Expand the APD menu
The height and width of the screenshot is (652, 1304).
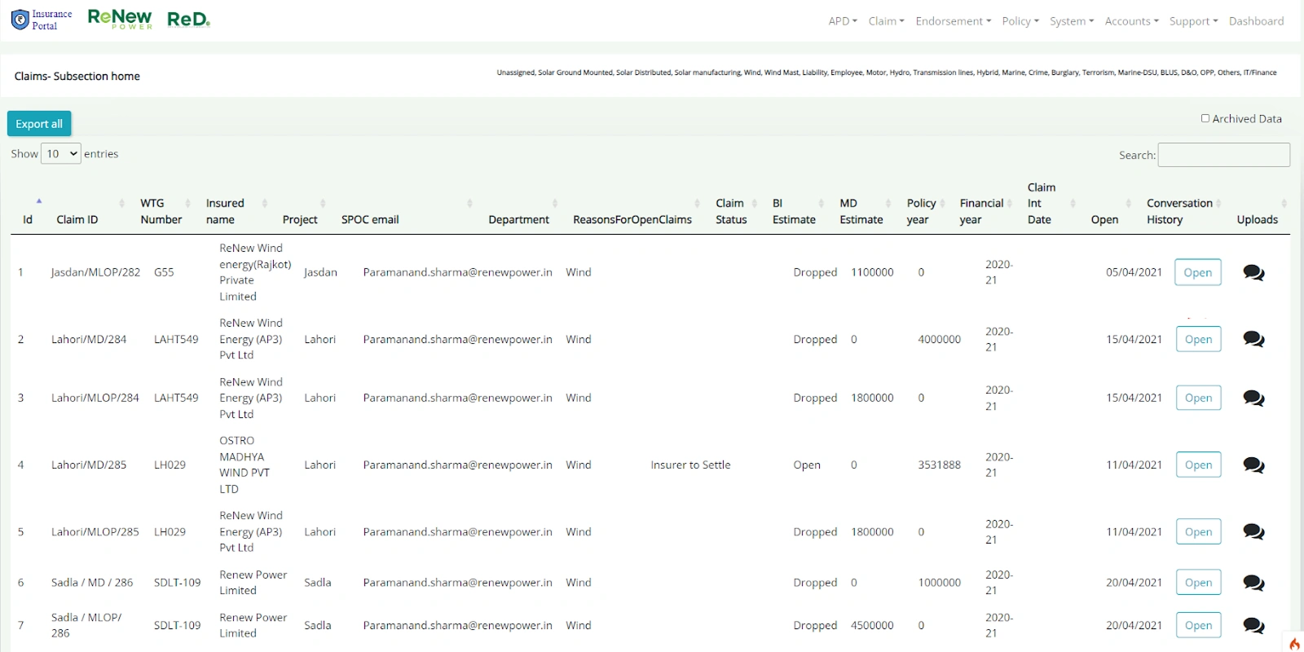(843, 21)
